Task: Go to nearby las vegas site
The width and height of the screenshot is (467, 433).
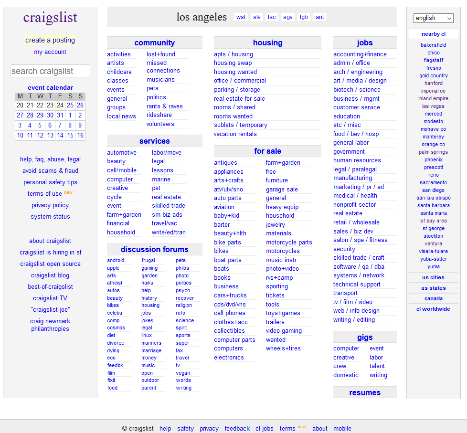Action: [x=434, y=106]
